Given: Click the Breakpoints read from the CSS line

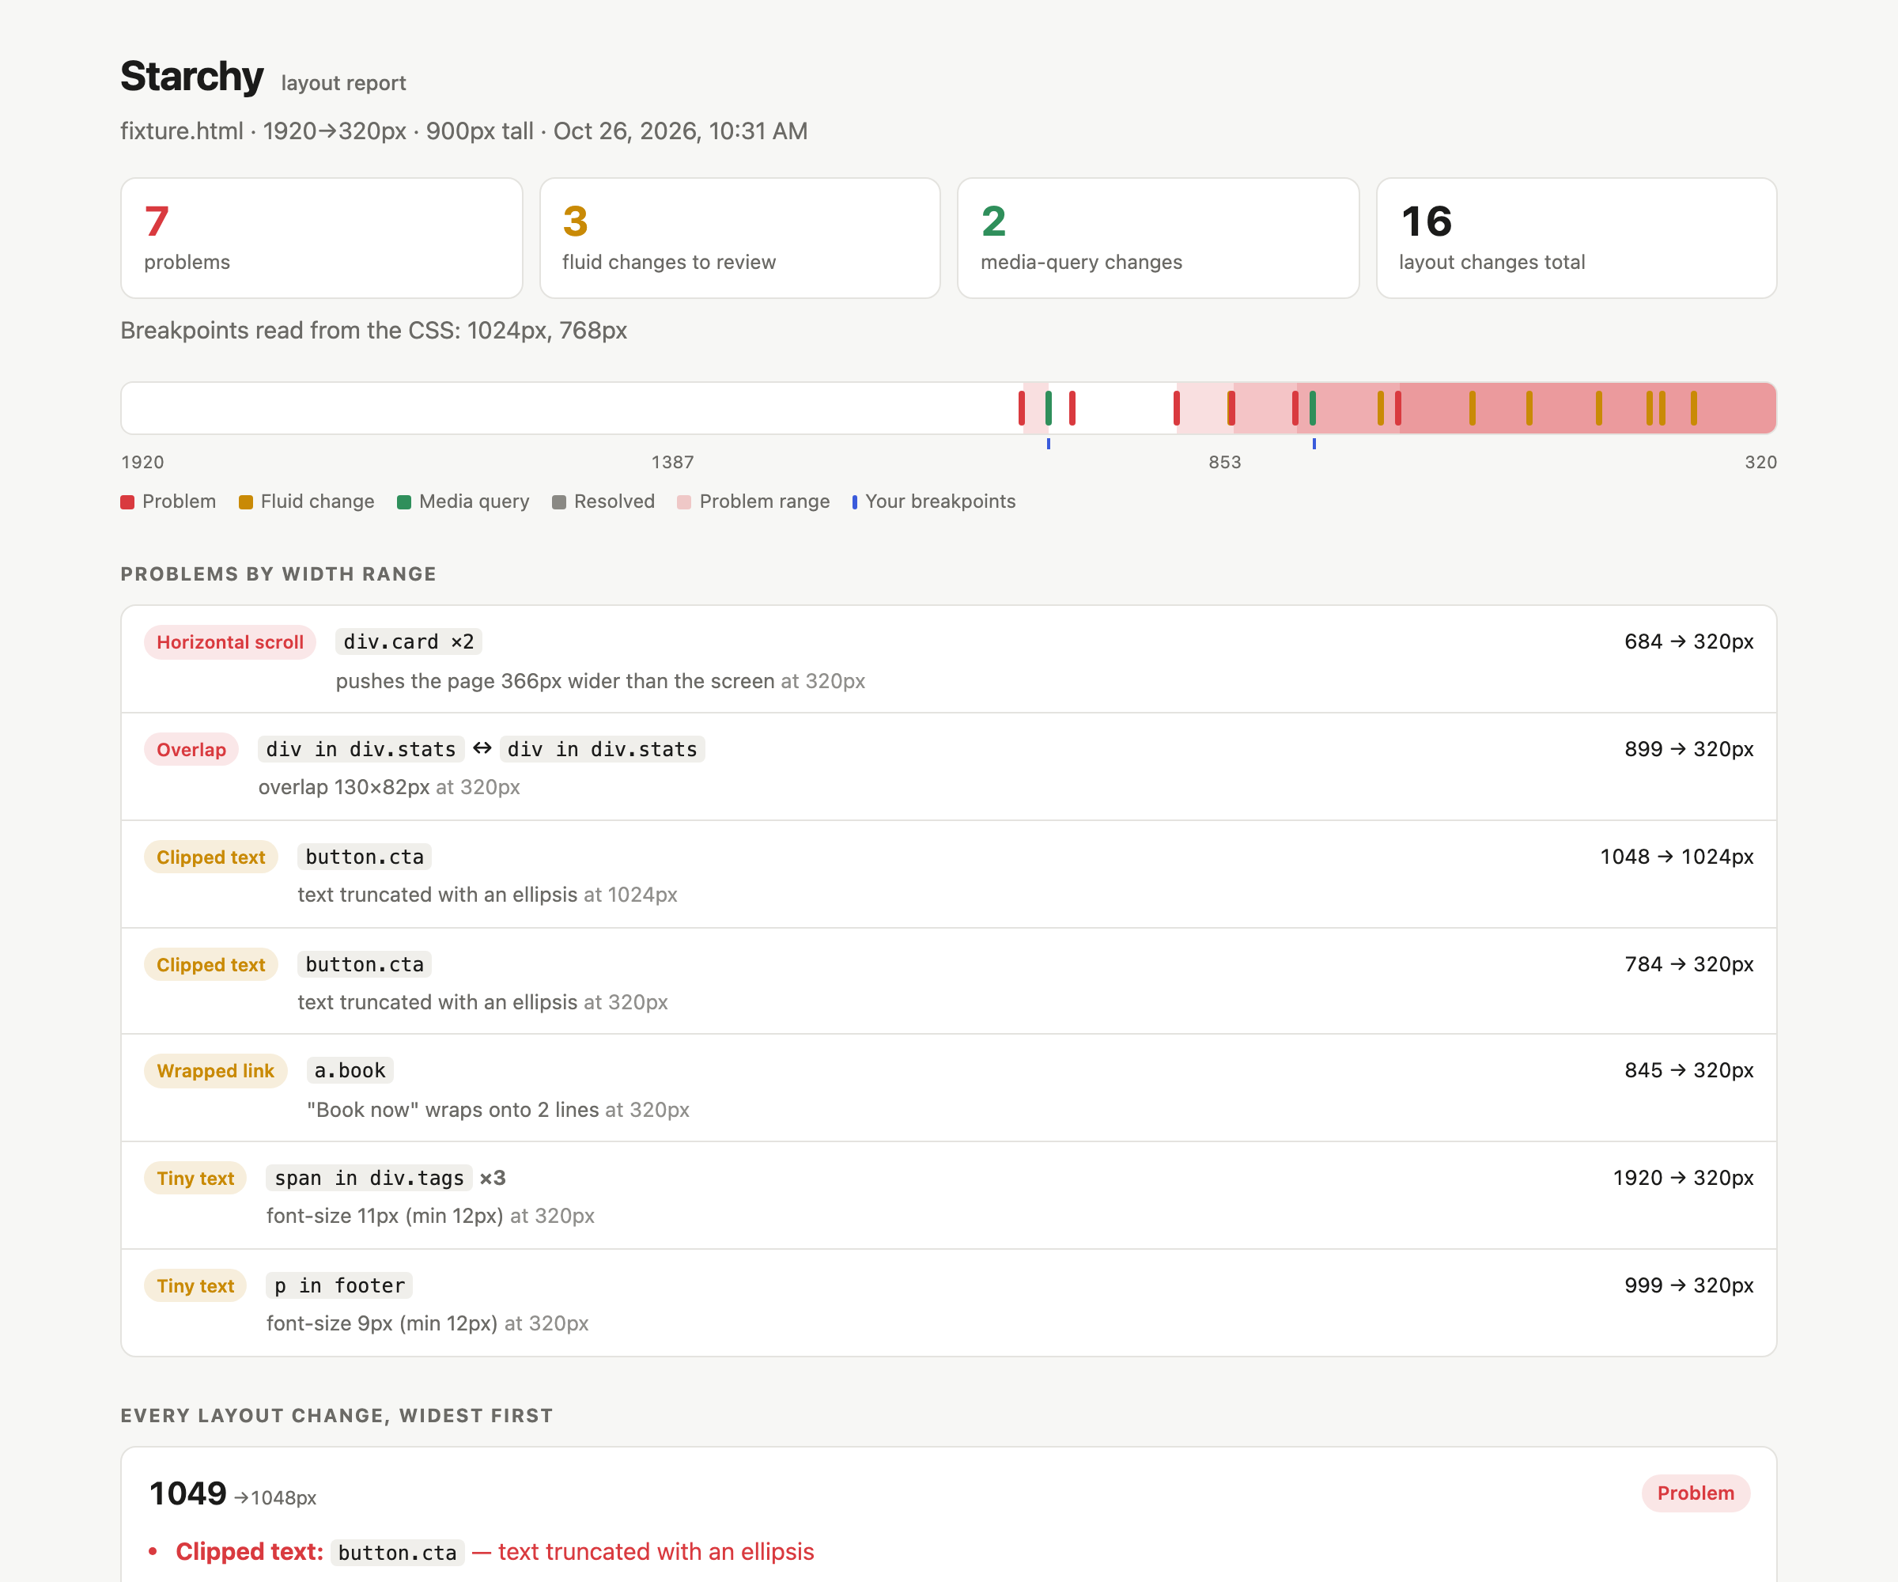Looking at the screenshot, I should point(373,331).
